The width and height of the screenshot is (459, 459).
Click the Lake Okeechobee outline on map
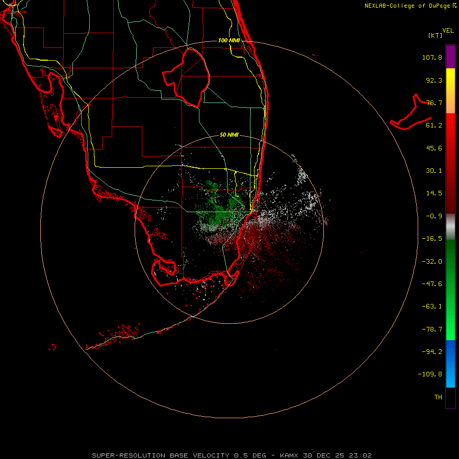coord(186,78)
